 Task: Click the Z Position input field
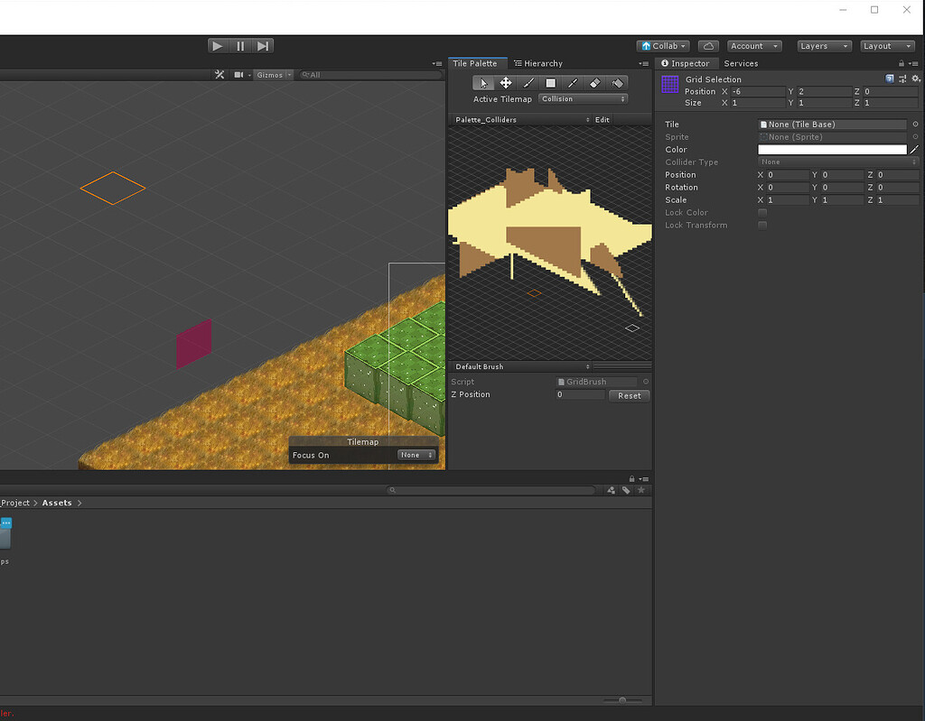pos(579,394)
